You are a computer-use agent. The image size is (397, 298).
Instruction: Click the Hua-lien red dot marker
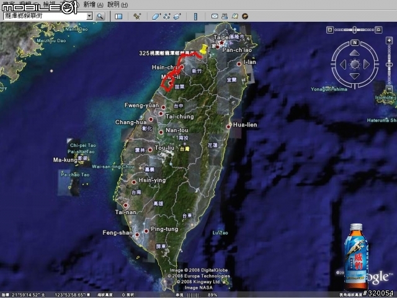(229, 127)
